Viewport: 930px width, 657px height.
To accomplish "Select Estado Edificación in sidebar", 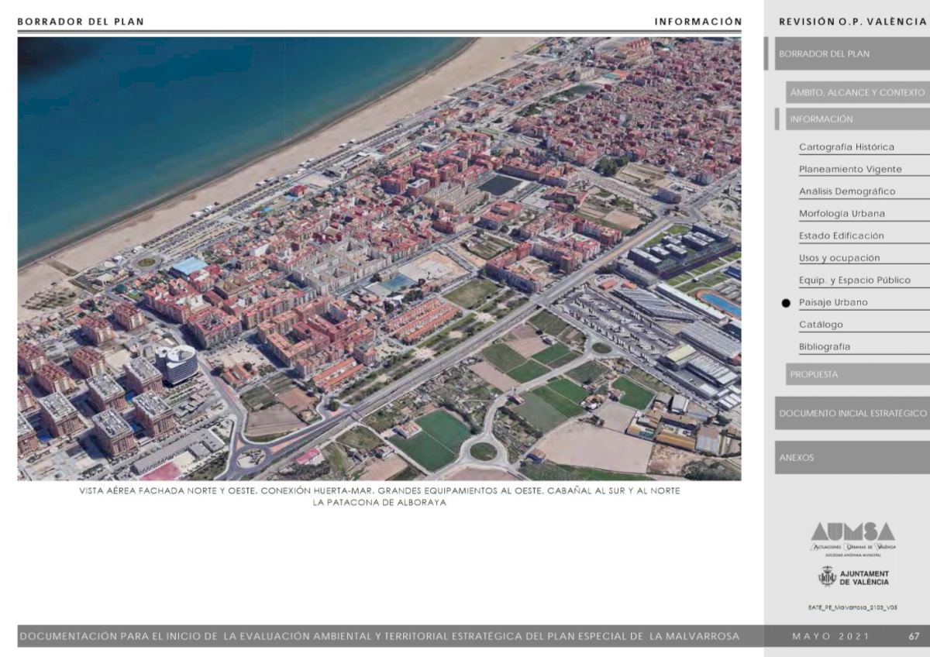I will point(841,236).
